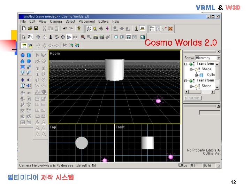Image resolution: width=251 pixels, height=188 pixels.
Task: Open the File menu
Action: pyautogui.click(x=23, y=22)
